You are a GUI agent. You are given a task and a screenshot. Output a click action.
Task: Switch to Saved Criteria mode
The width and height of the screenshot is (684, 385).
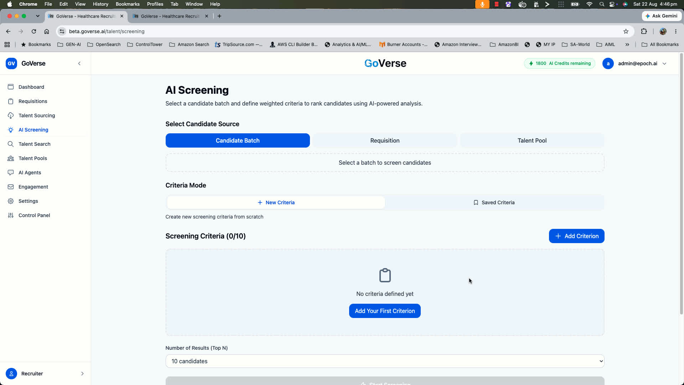(494, 202)
